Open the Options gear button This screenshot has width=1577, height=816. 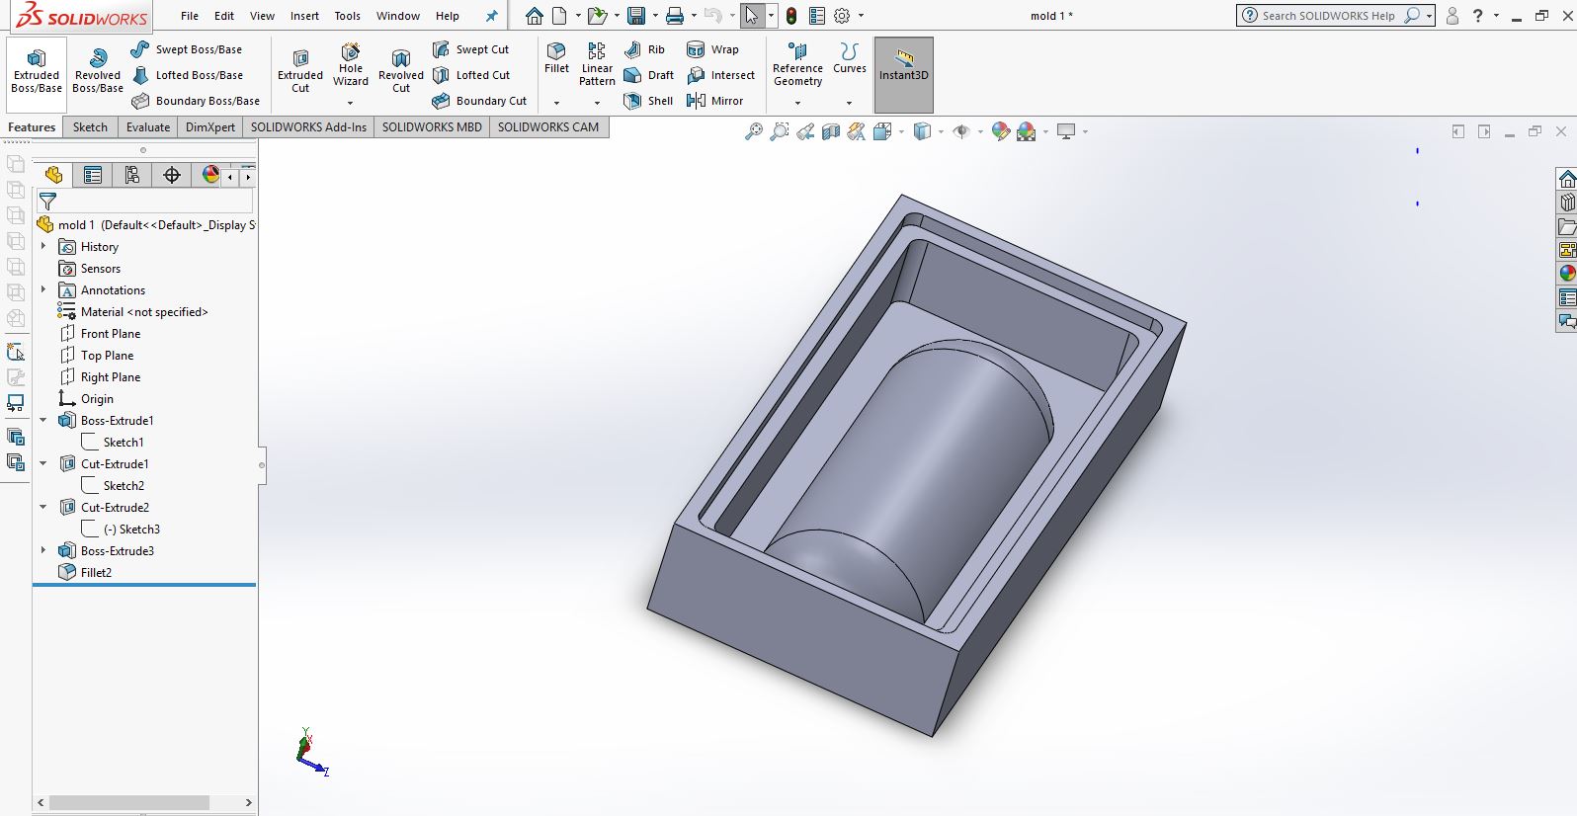(x=842, y=16)
